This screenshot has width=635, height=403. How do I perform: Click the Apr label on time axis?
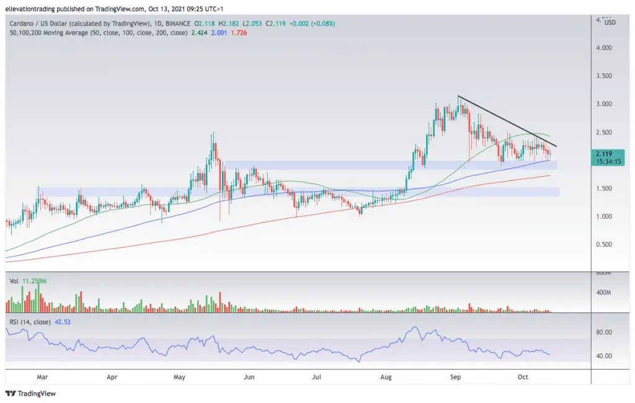coord(112,377)
